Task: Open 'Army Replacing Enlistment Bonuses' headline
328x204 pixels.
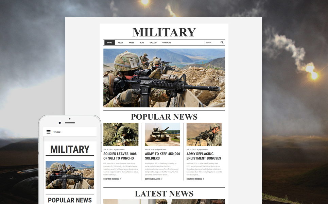Action: coord(204,156)
